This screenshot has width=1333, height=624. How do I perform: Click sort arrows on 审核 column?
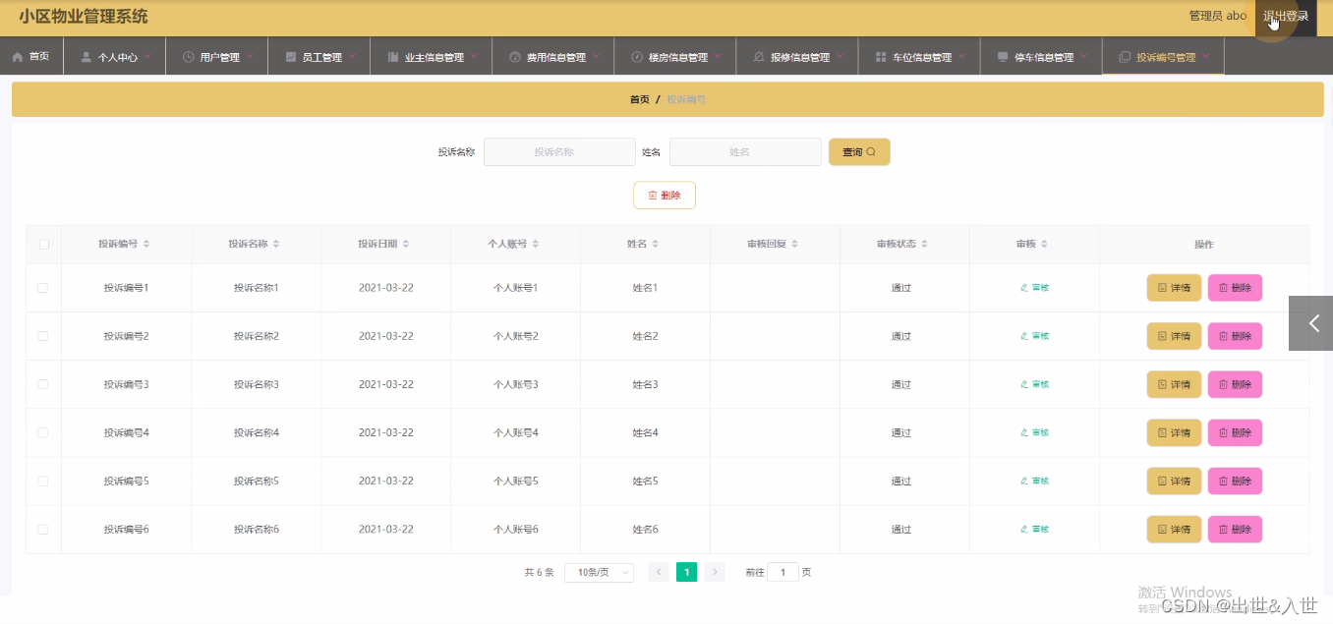(x=1045, y=244)
